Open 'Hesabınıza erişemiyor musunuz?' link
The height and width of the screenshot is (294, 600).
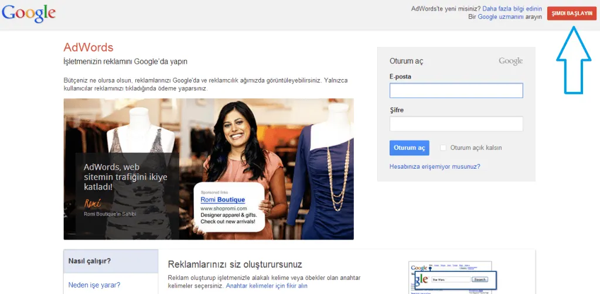pyautogui.click(x=435, y=167)
